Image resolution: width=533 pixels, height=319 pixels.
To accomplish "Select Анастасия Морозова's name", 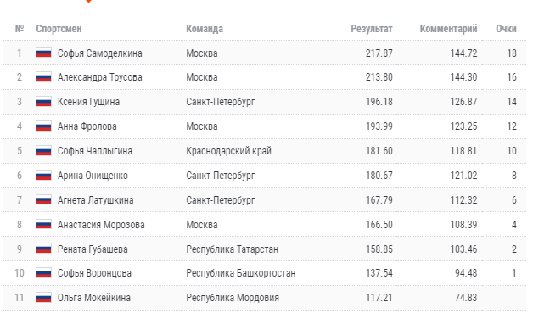I will click(101, 225).
